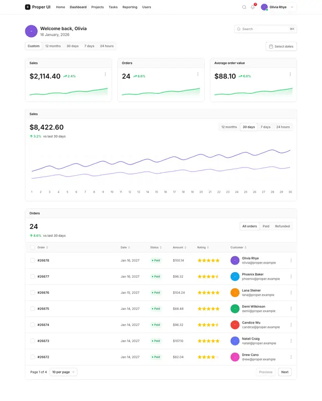Click the star rating for order #26672
Screen dimensions: 322x401
pyautogui.click(x=208, y=357)
